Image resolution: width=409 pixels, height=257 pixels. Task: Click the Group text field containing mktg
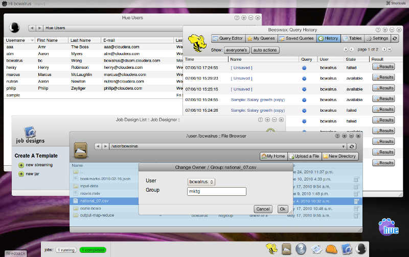point(217,192)
